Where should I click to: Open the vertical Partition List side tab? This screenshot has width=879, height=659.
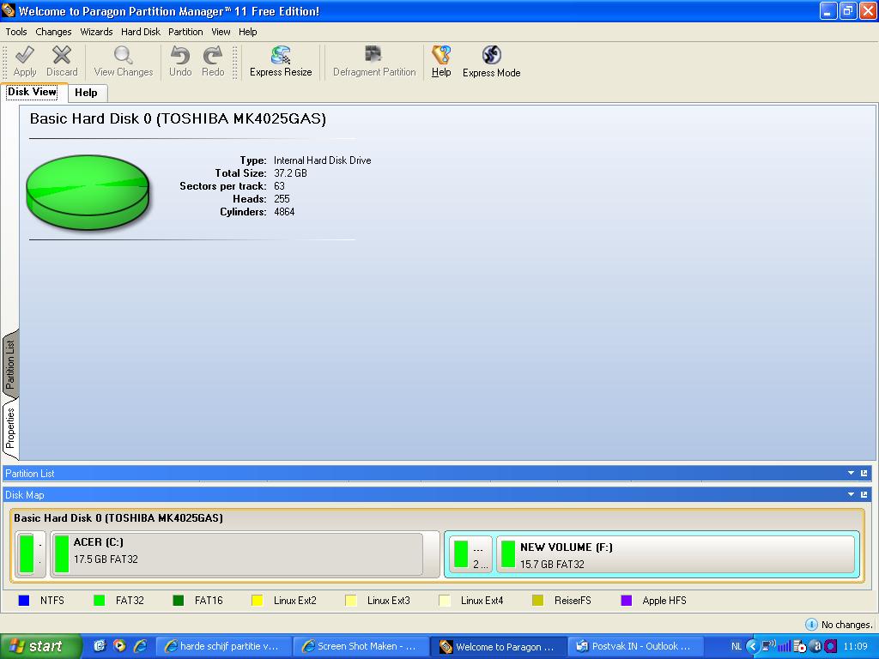tap(10, 364)
